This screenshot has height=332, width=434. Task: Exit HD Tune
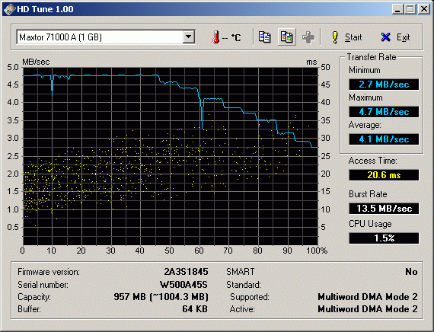tap(395, 37)
